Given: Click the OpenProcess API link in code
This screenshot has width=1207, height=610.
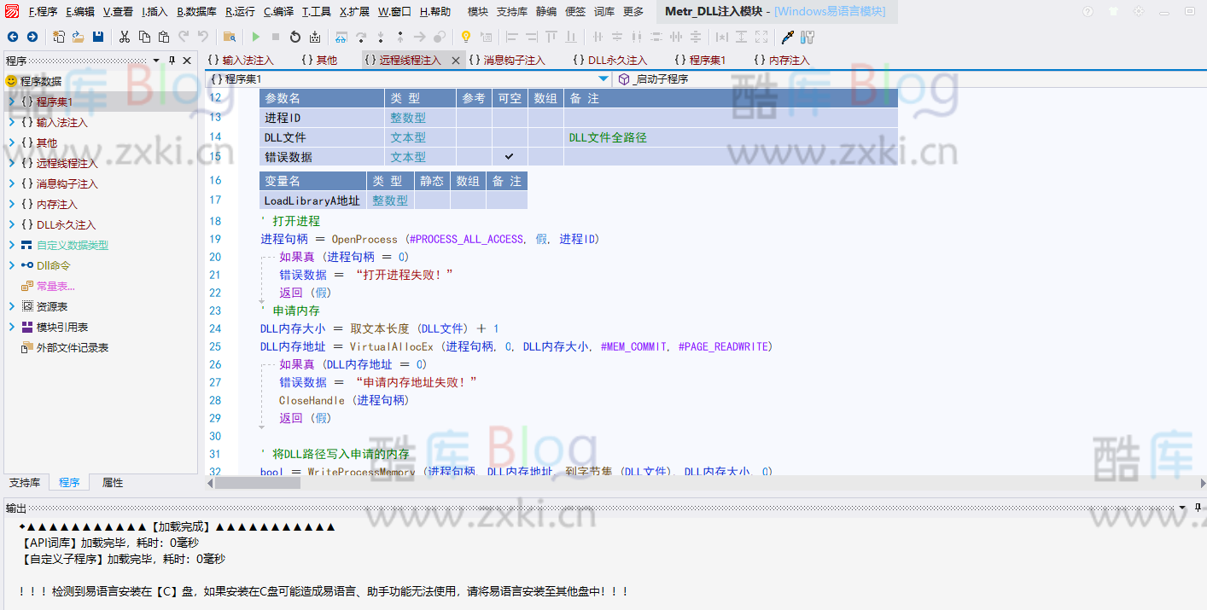Looking at the screenshot, I should click(364, 238).
